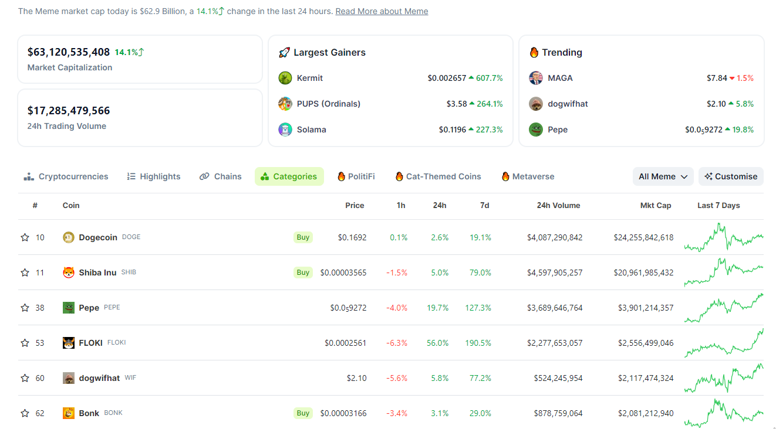Open Pepe's 7-day sparkline chart
Viewport: 776px width, 429px height.
click(724, 308)
